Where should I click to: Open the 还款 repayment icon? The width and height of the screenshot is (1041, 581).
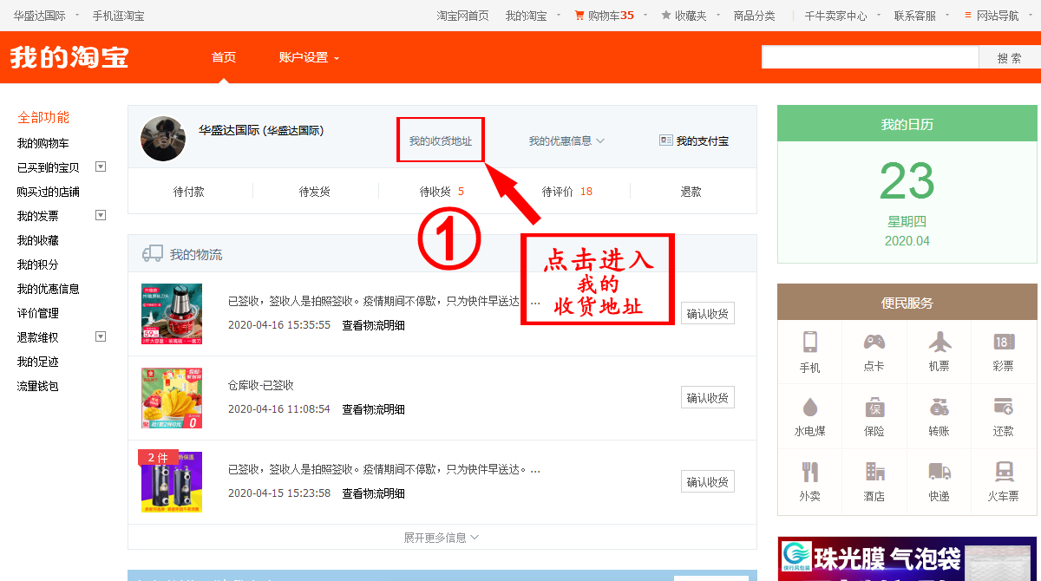click(x=1004, y=406)
